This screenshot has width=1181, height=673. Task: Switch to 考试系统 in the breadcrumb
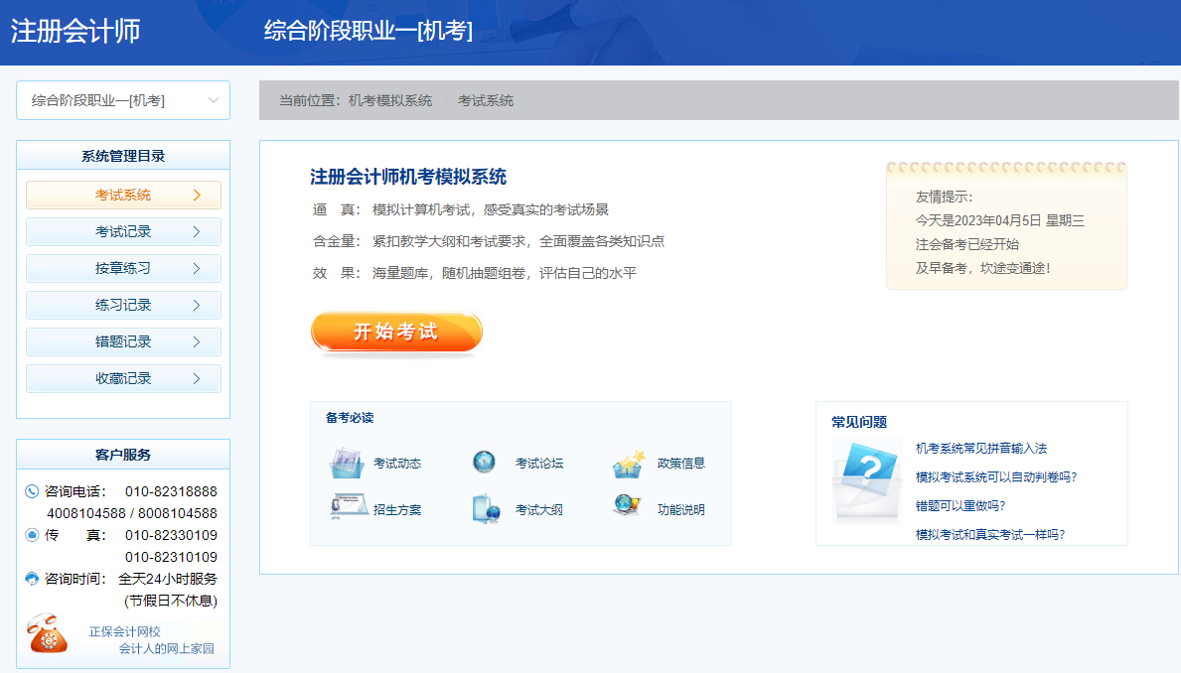(x=485, y=100)
